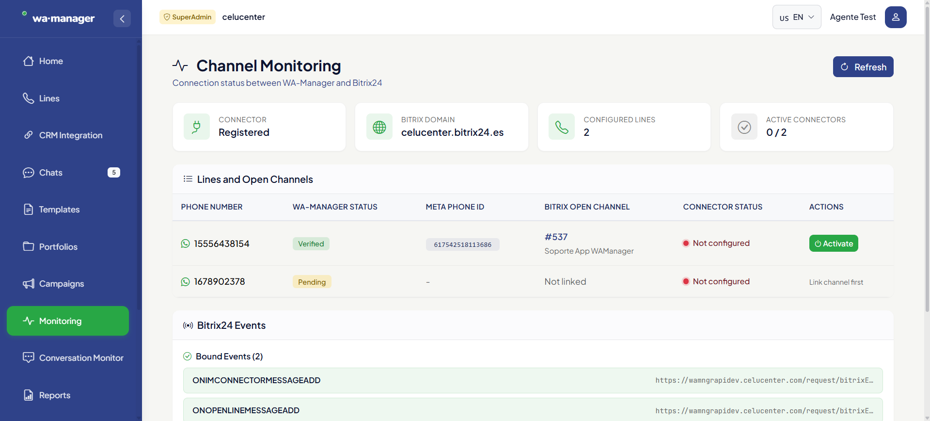Viewport: 930px width, 421px height.
Task: Click the celucenter tenant name in header
Action: coord(244,17)
